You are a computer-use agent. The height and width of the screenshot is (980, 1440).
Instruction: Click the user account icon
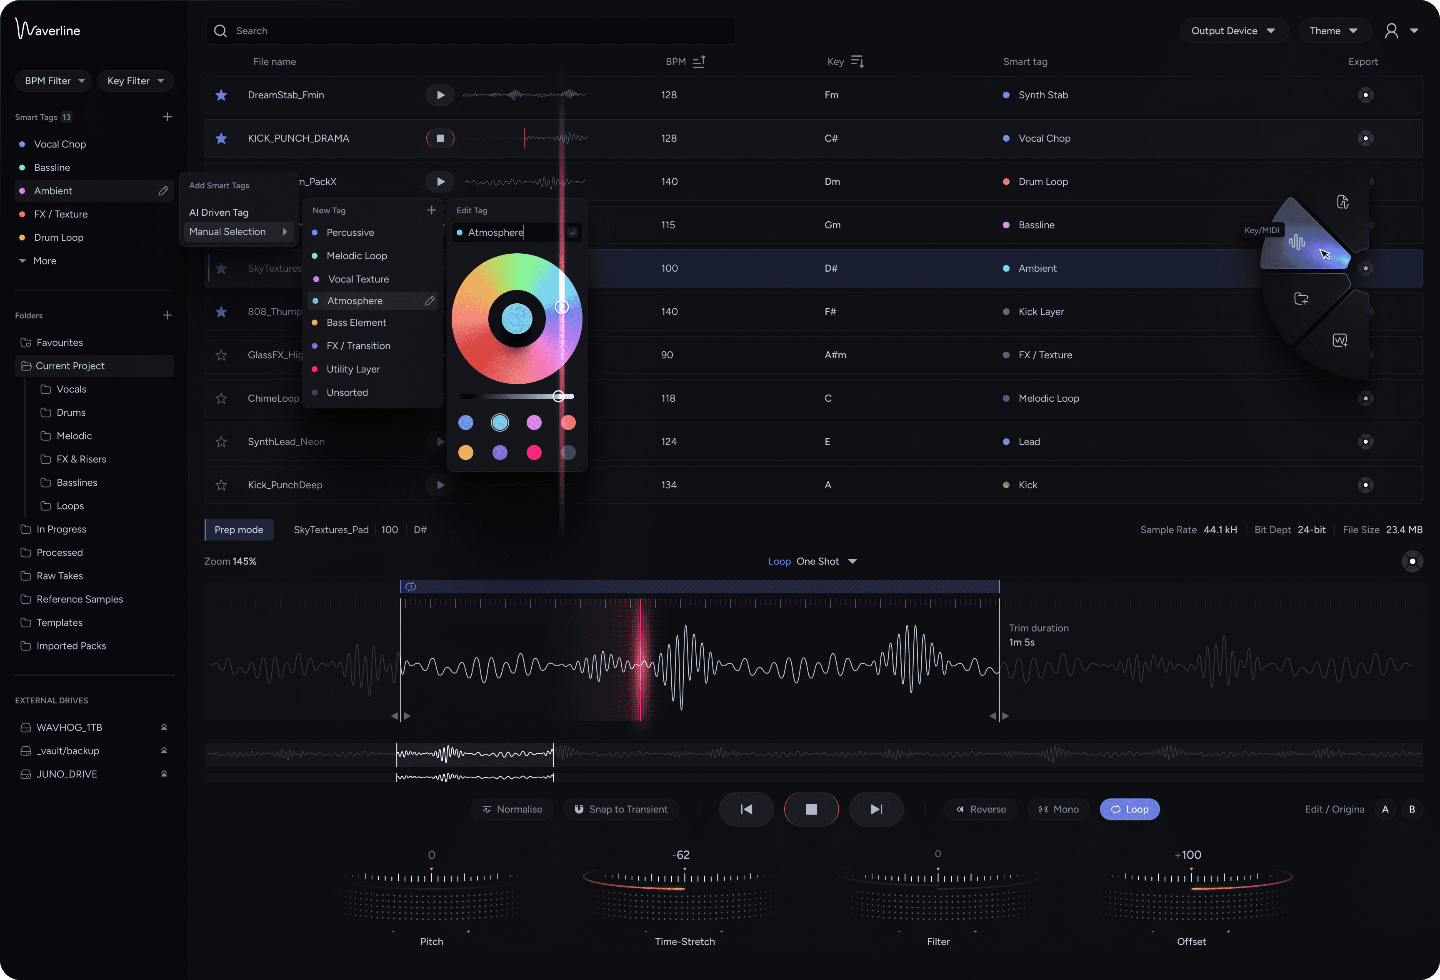tap(1392, 31)
